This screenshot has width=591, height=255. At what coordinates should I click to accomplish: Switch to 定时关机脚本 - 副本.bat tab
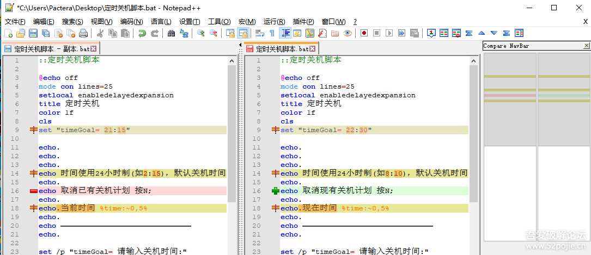[x=51, y=49]
